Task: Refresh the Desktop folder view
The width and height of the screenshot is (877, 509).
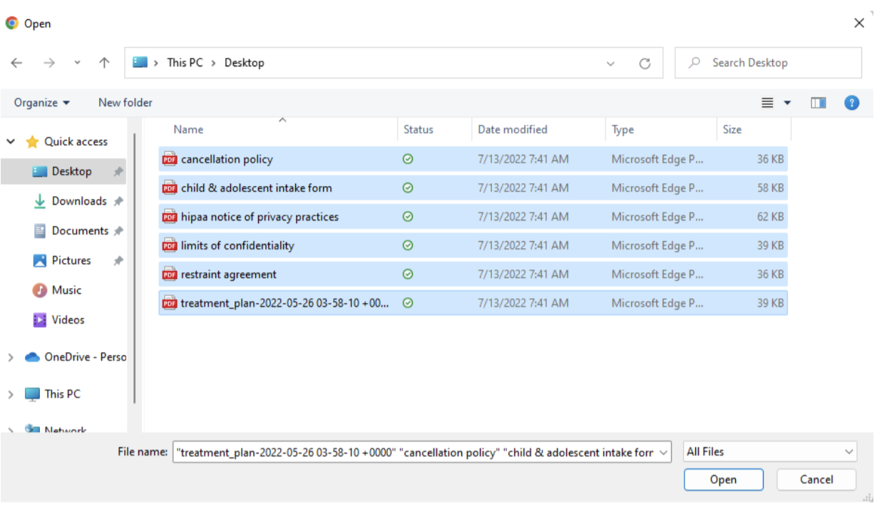Action: tap(645, 62)
